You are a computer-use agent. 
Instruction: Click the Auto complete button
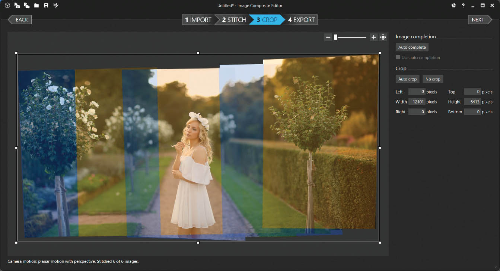click(412, 47)
